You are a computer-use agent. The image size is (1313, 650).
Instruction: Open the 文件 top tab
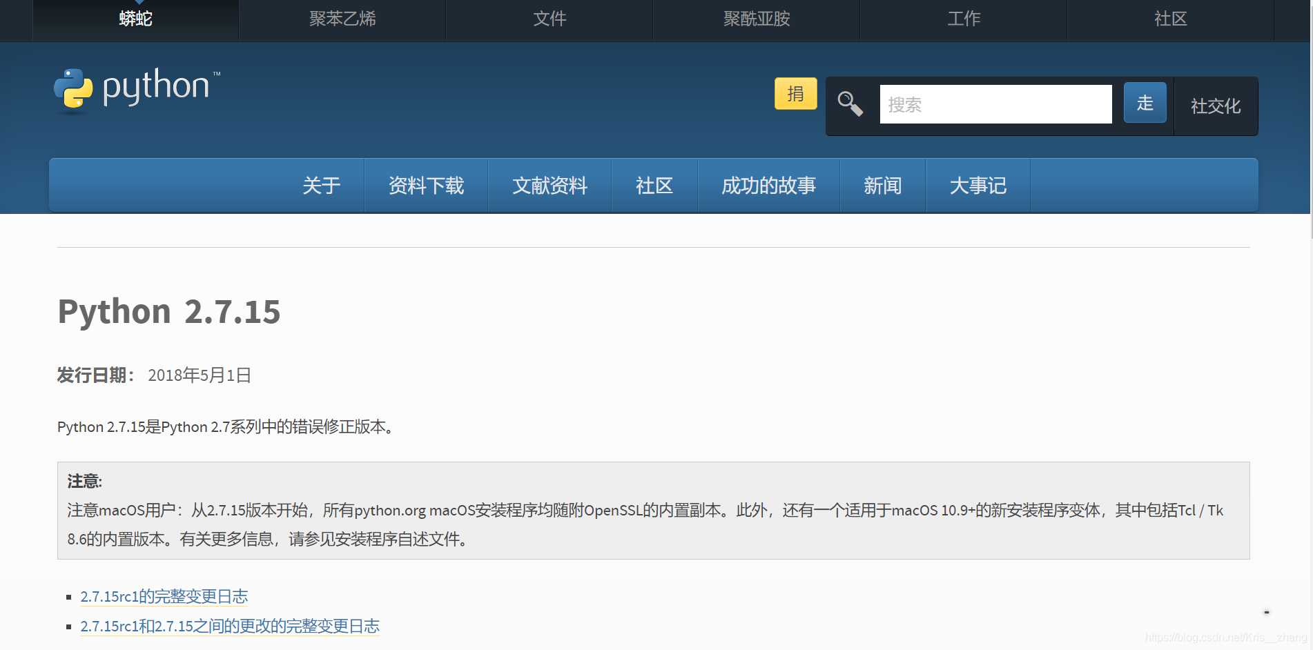[549, 19]
